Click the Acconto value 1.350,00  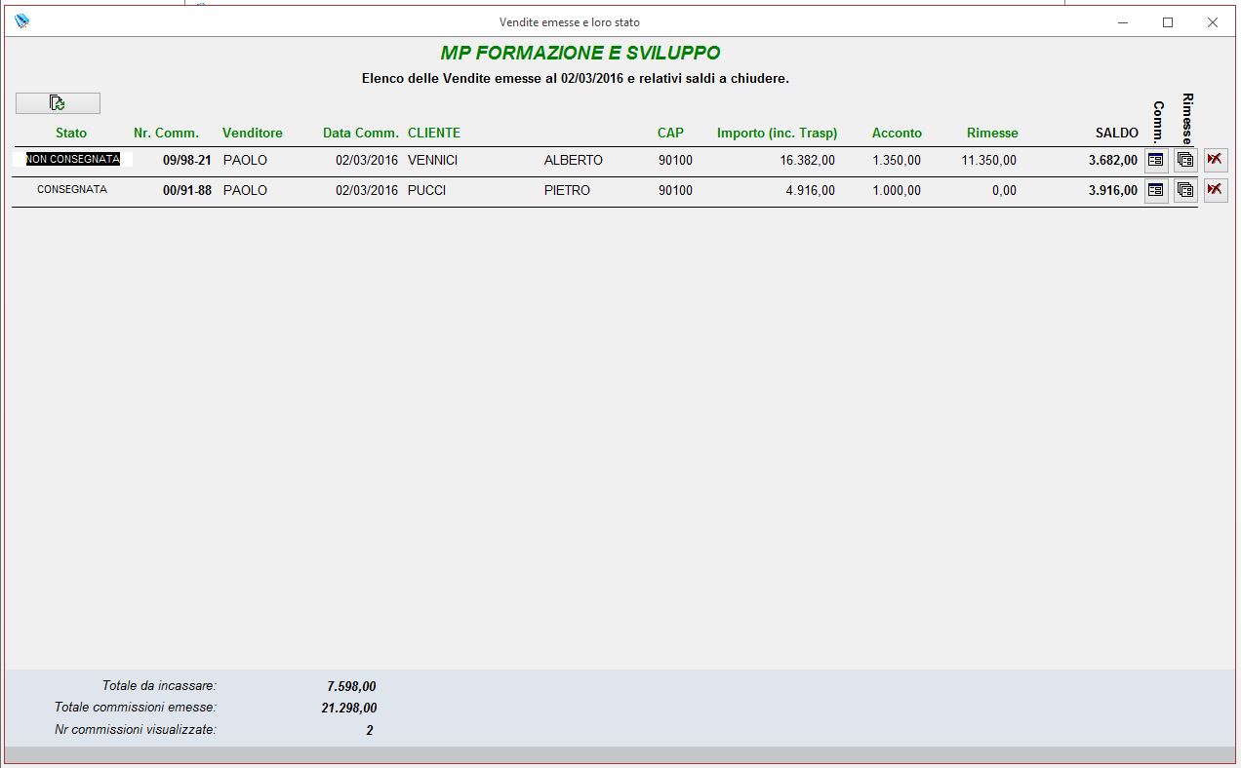click(897, 160)
